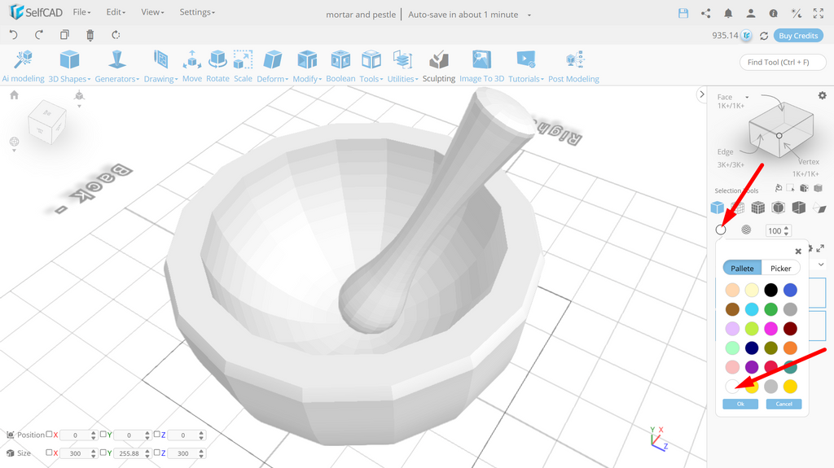Refresh the credits balance
834x468 pixels.
[764, 36]
